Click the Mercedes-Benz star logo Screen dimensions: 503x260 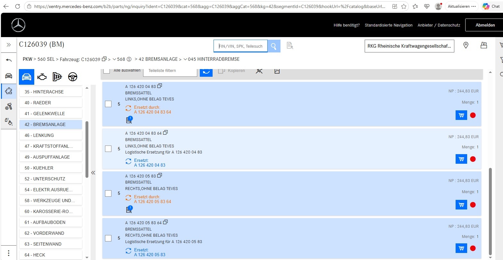click(x=18, y=25)
